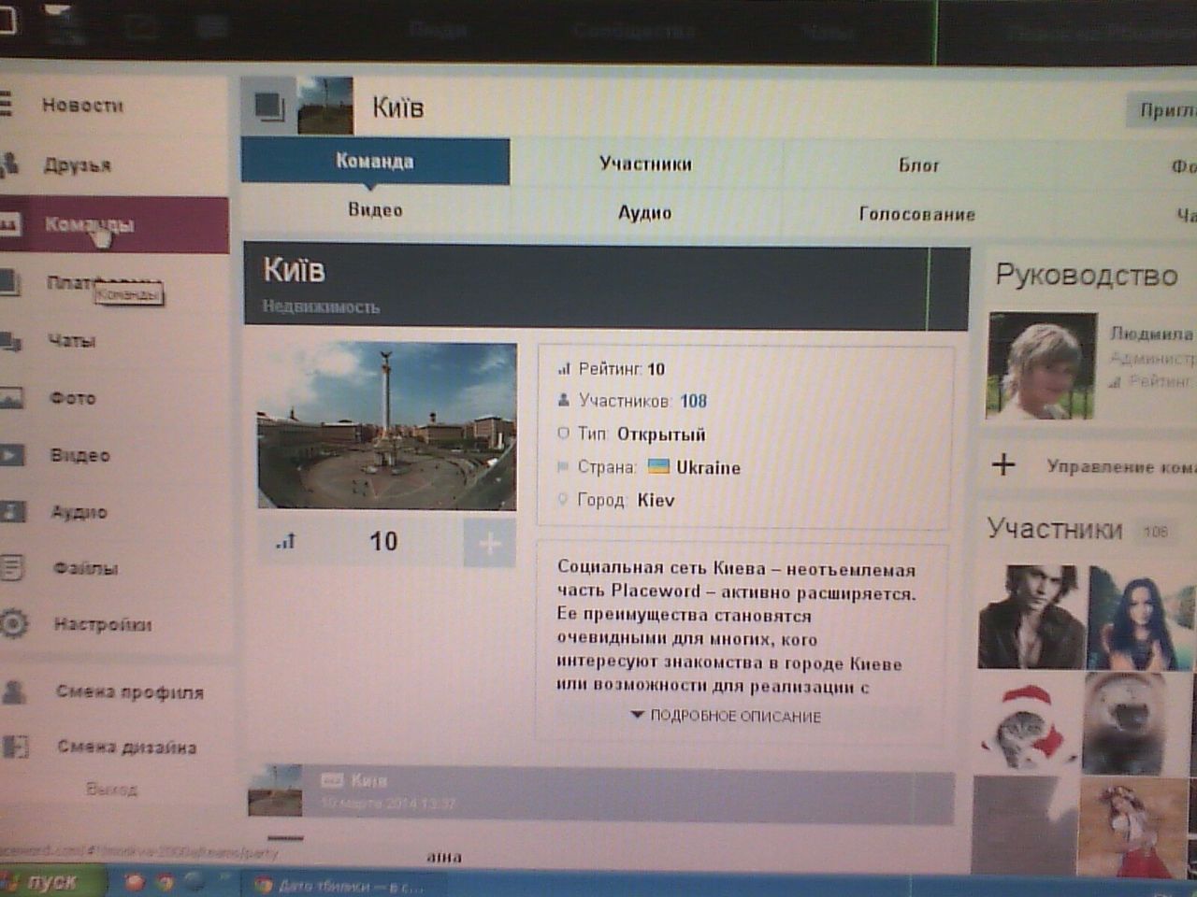Open the Фото photo icon
1197x897 pixels.
[11, 398]
